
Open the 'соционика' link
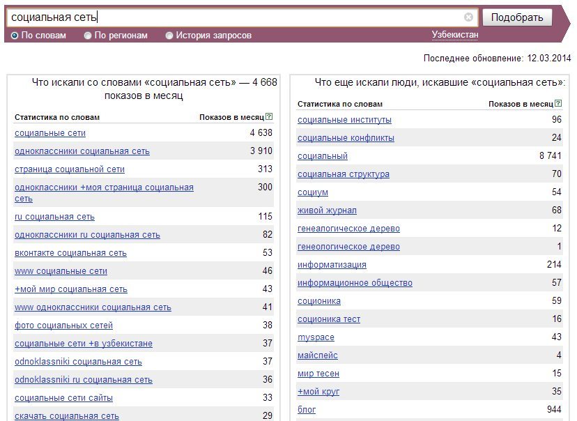coord(319,300)
